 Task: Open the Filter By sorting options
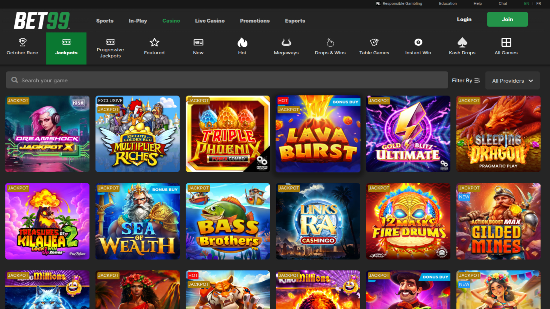466,80
